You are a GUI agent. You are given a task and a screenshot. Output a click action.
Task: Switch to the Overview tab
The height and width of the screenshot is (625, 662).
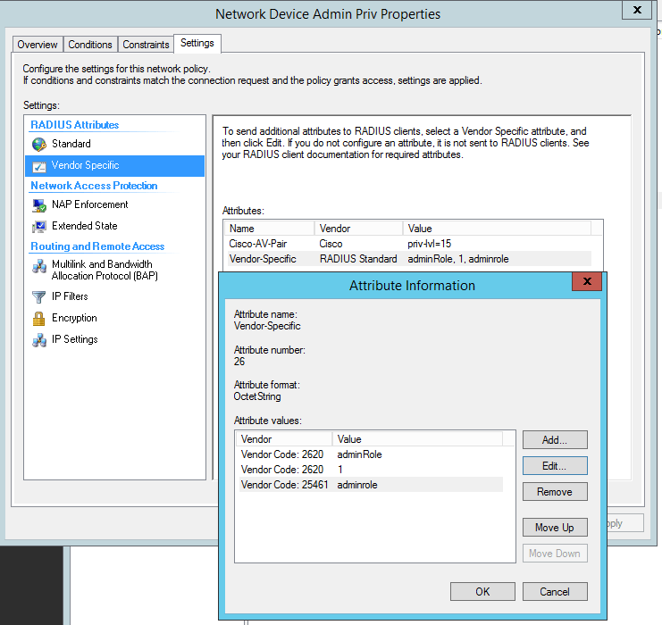tap(38, 45)
